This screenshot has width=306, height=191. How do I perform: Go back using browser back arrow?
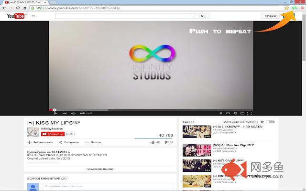point(4,8)
